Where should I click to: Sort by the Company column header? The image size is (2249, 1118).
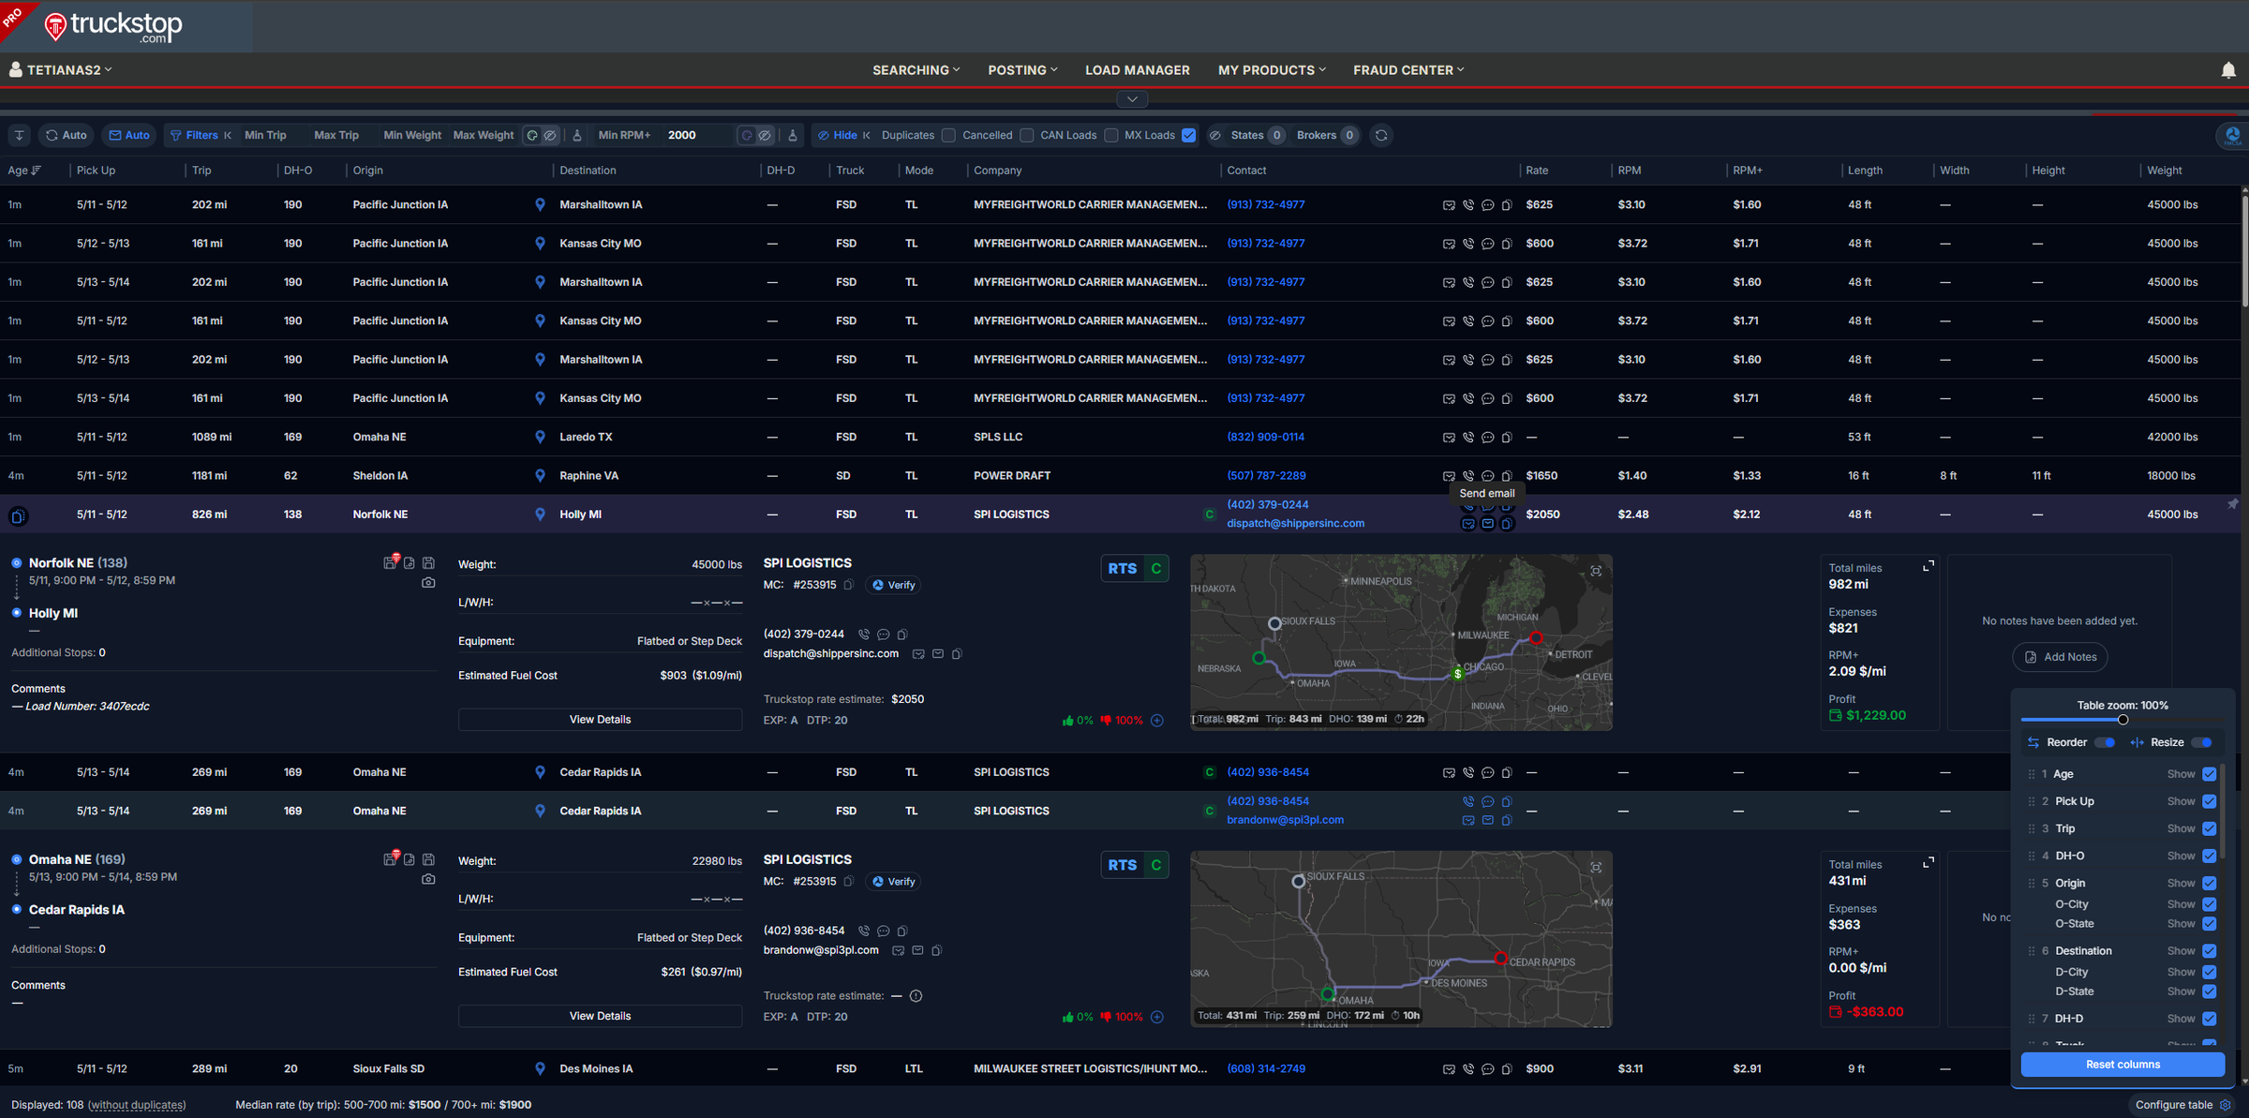[x=997, y=171]
